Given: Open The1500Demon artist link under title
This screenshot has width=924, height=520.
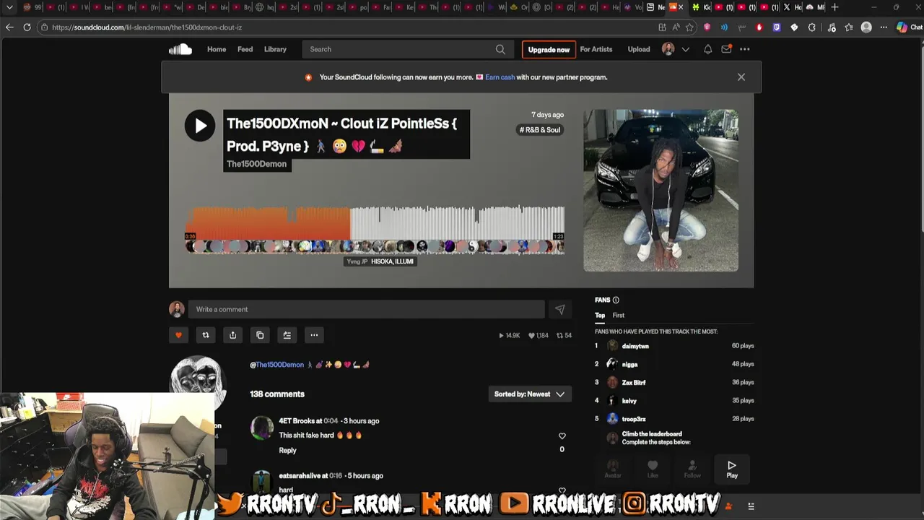Looking at the screenshot, I should [x=257, y=164].
